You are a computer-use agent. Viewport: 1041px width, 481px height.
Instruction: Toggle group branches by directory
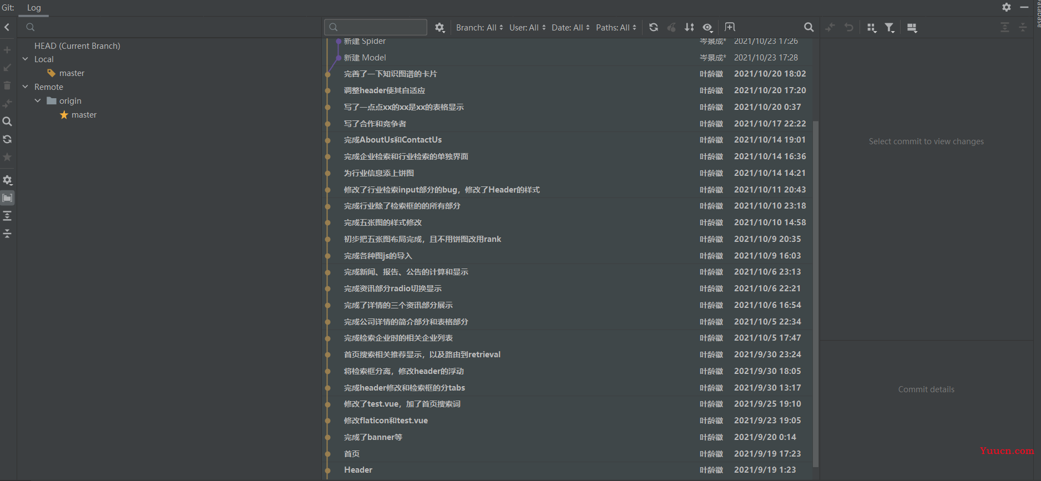7,198
